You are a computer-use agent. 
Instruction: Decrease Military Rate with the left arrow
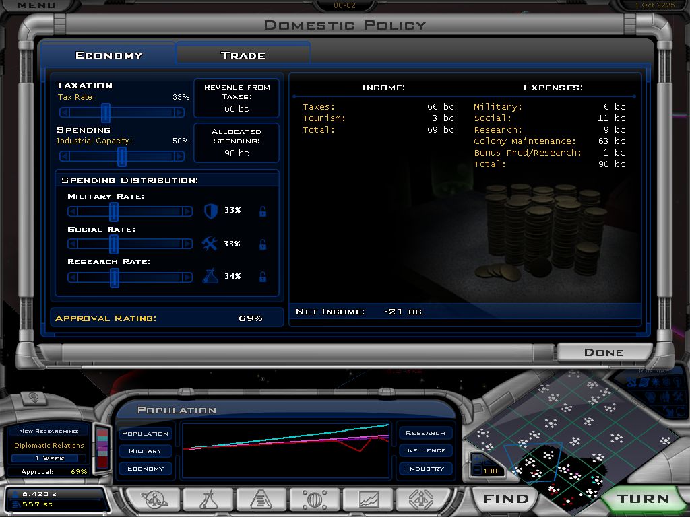[73, 212]
